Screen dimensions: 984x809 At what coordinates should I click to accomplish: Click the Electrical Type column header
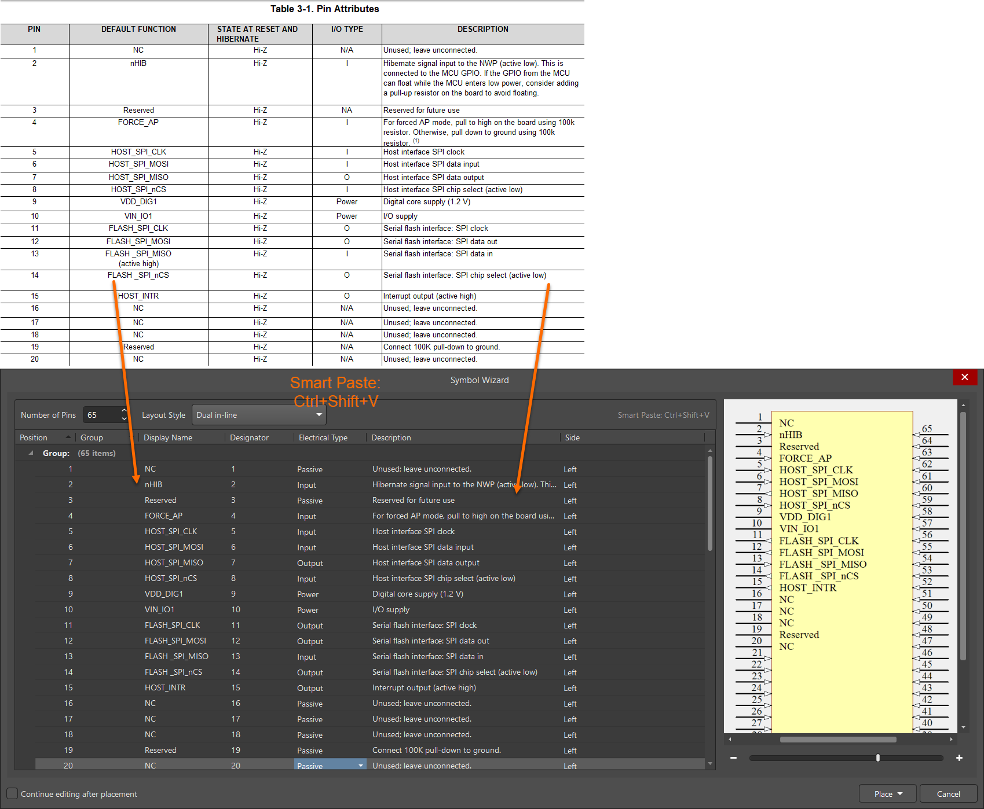[323, 437]
